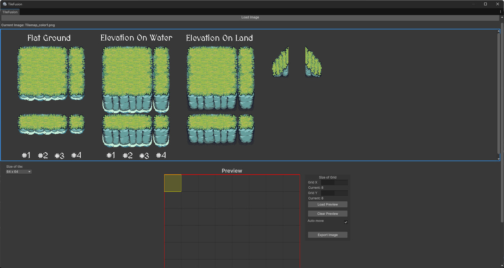Click the Elevation On Water wide bottom tile
The height and width of the screenshot is (268, 504).
point(127,130)
